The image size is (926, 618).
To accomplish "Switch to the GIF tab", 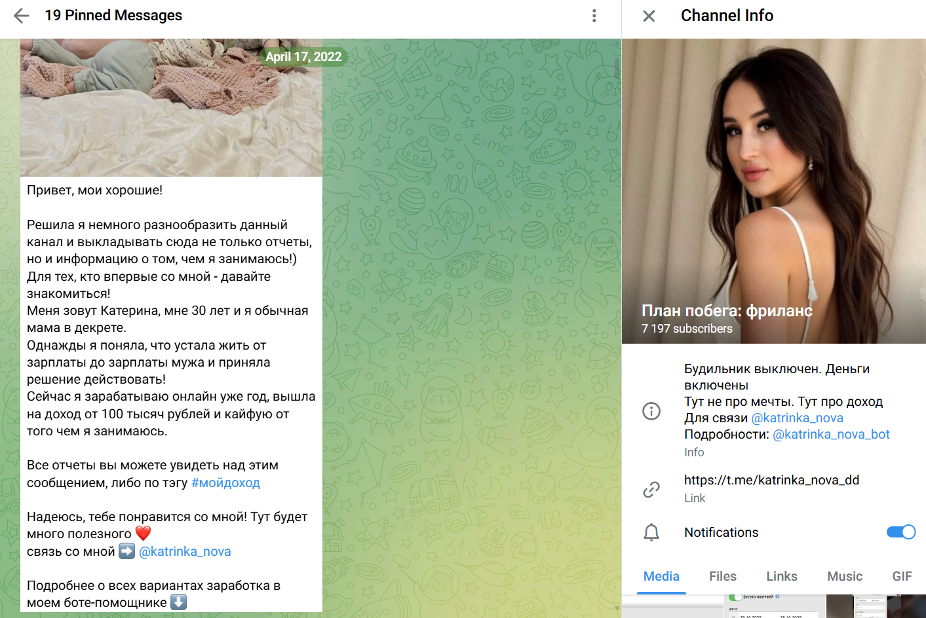I will [x=902, y=576].
